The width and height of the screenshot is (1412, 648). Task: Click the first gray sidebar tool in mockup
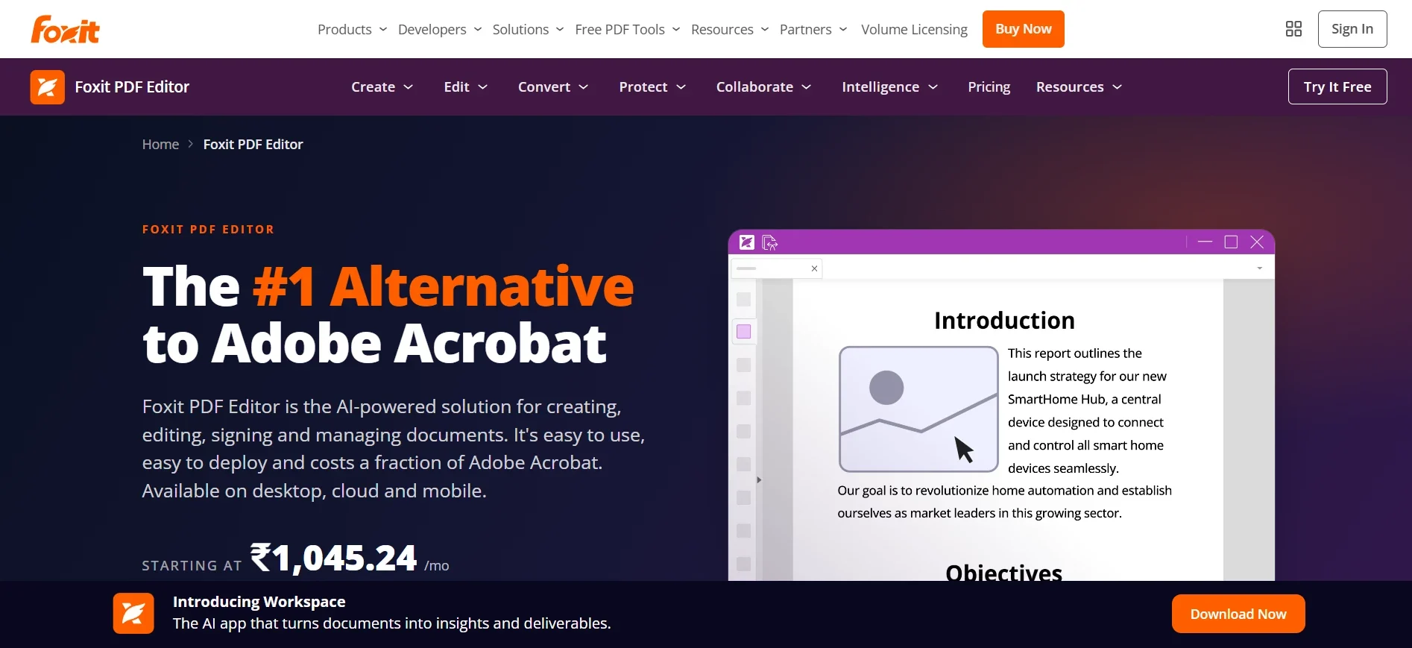[743, 299]
